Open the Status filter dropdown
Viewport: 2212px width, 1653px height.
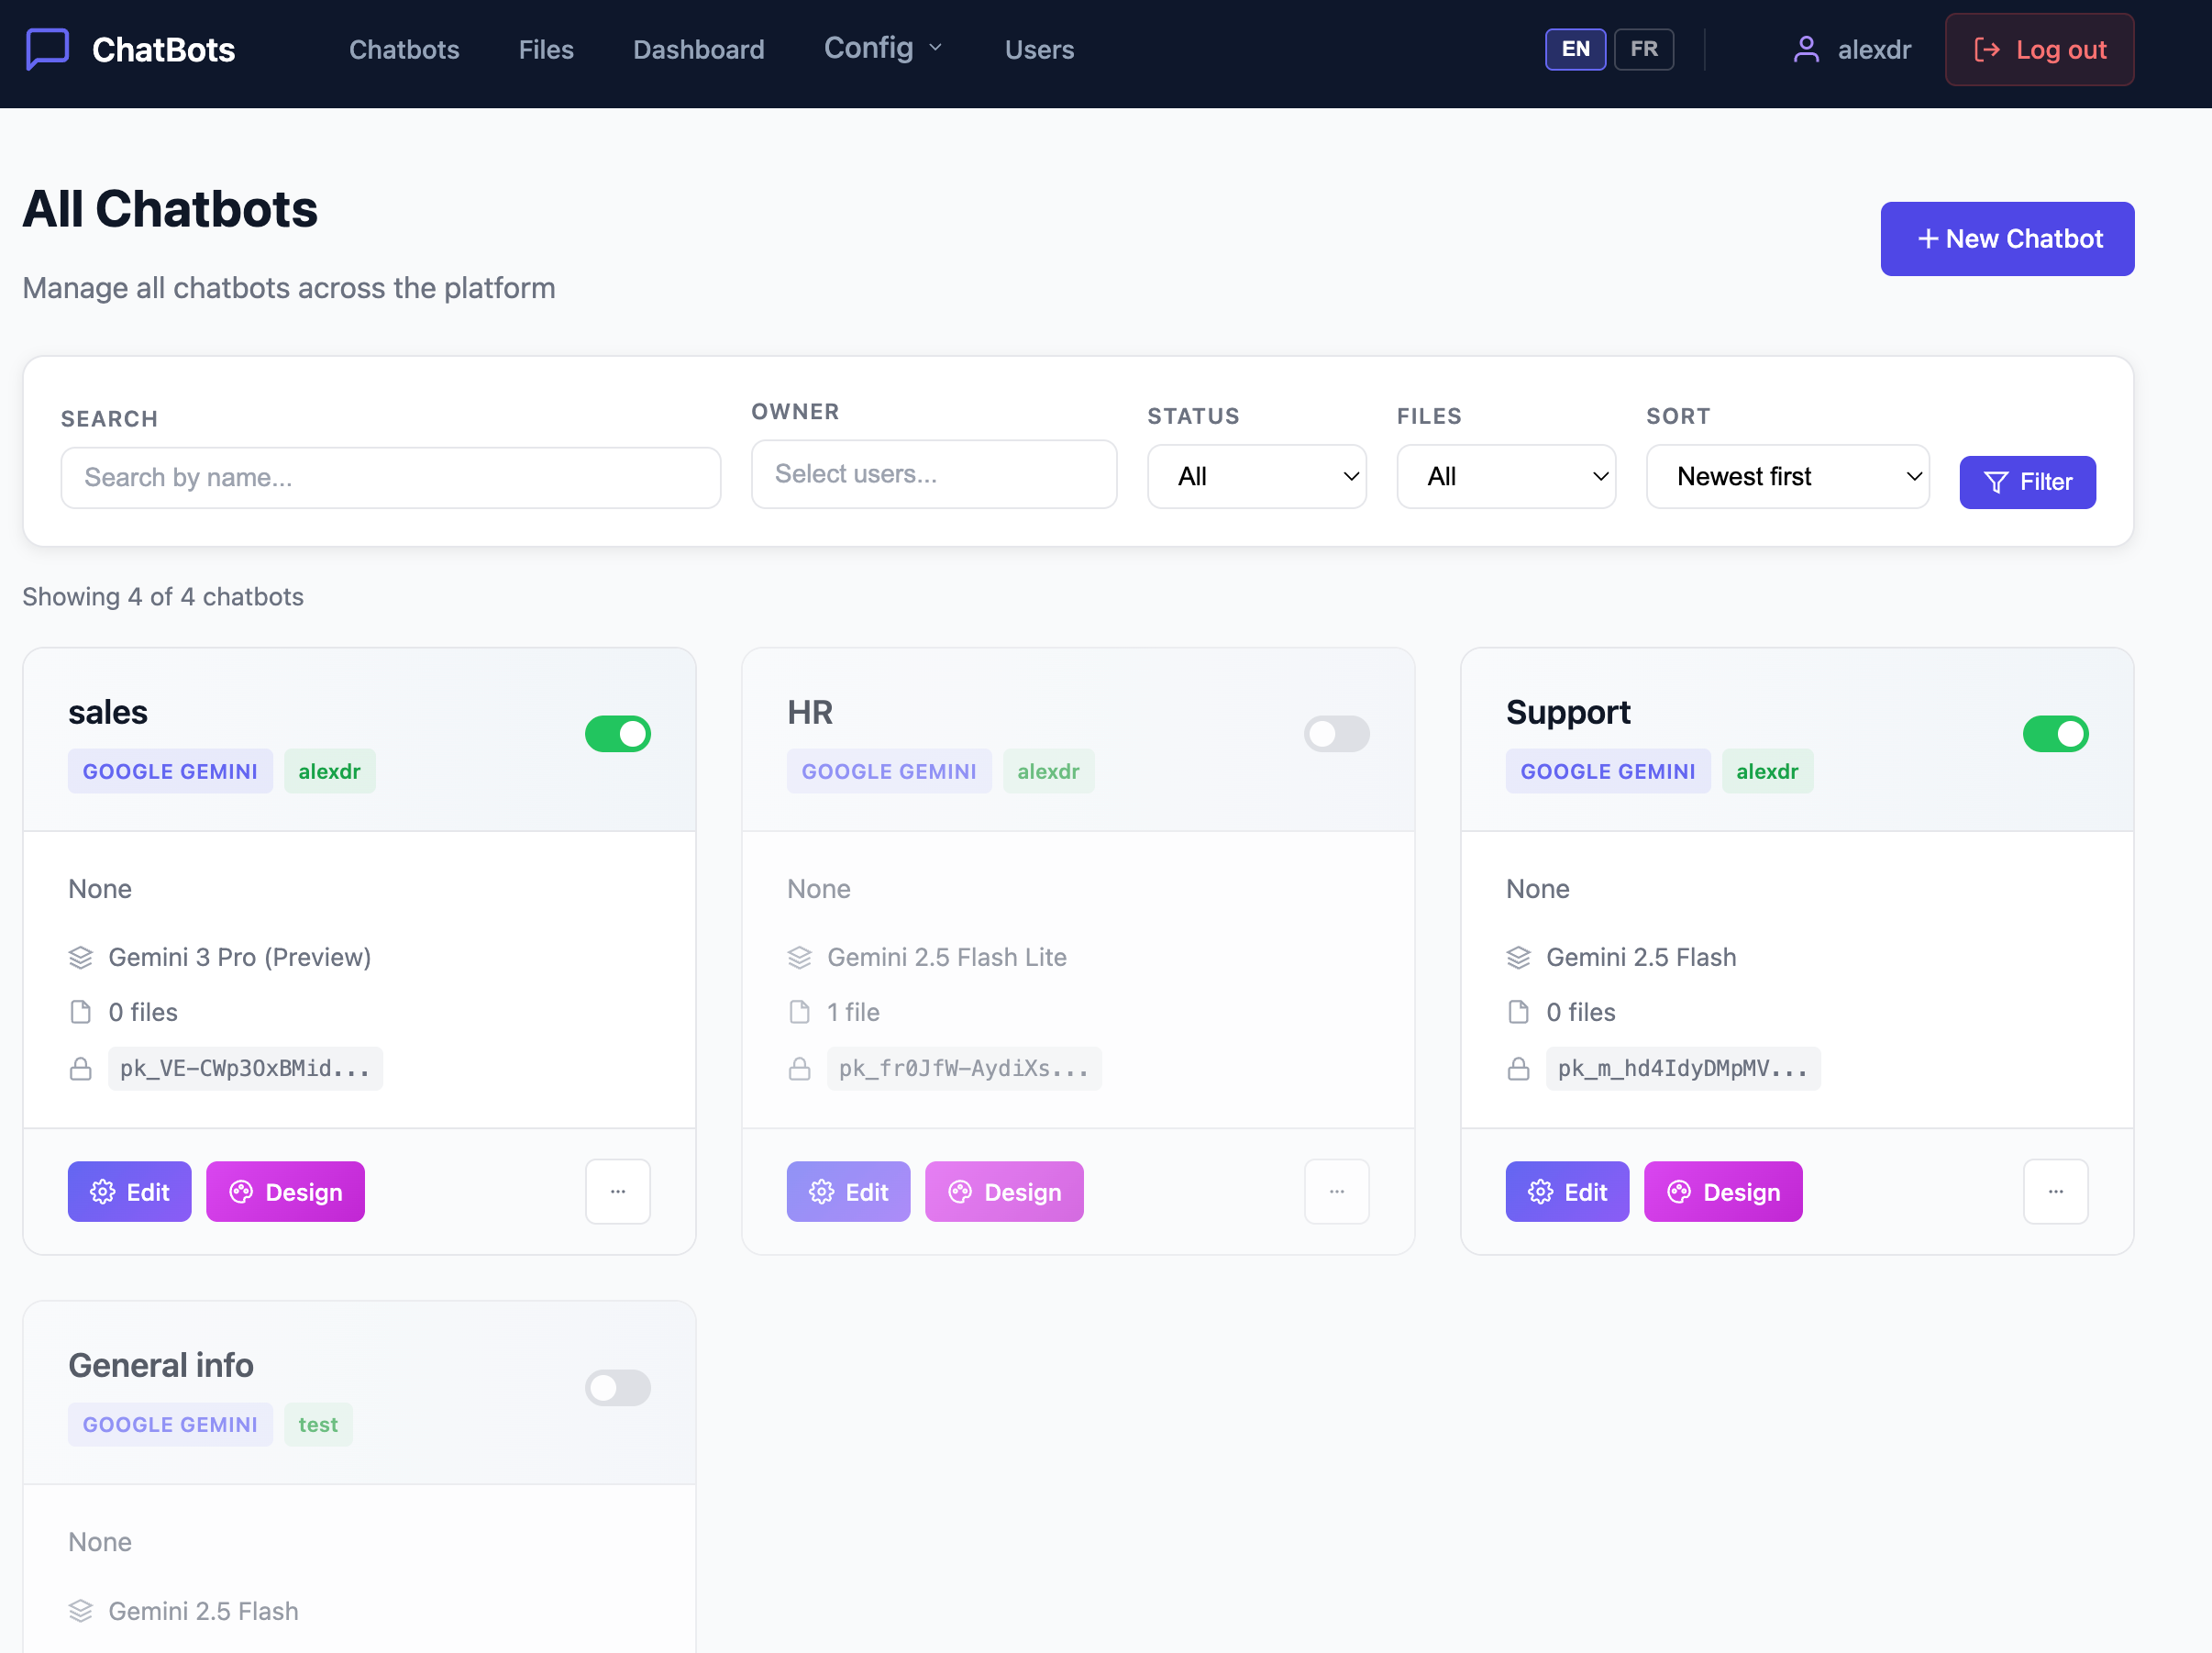(x=1257, y=476)
